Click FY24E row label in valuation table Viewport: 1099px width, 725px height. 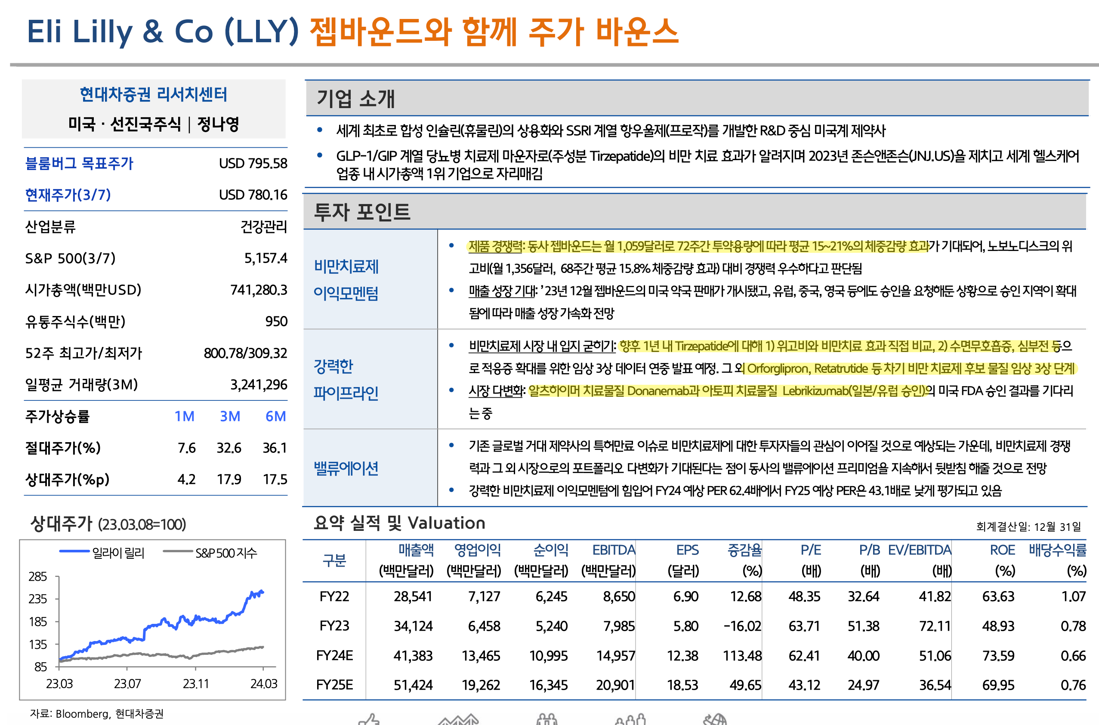(334, 656)
